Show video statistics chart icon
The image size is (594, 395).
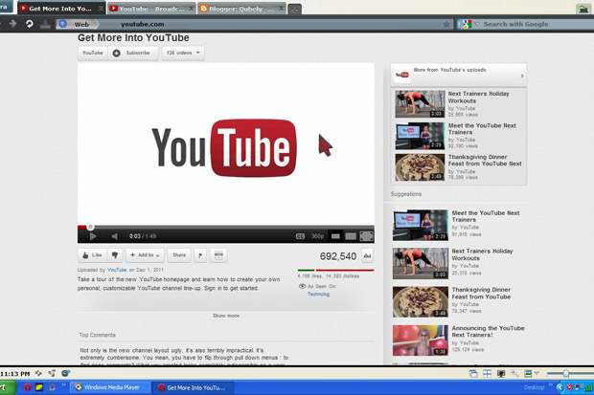coord(367,256)
